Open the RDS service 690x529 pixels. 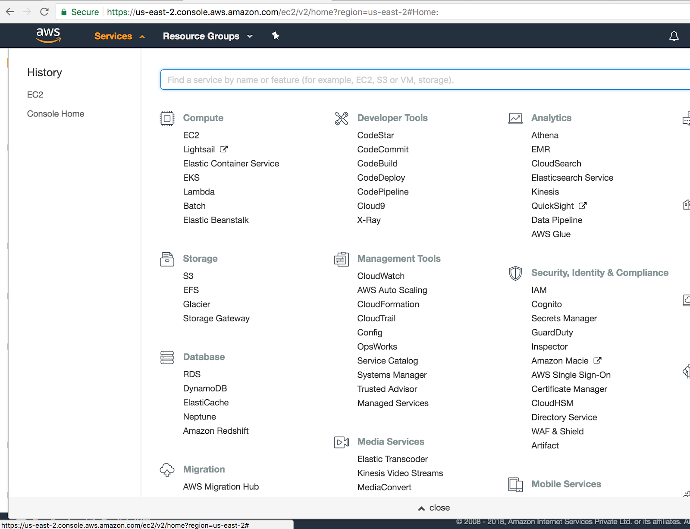coord(192,374)
